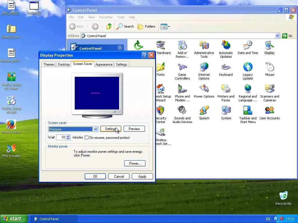This screenshot has width=298, height=223.
Task: Open Game Controllers icon
Action: tap(182, 71)
